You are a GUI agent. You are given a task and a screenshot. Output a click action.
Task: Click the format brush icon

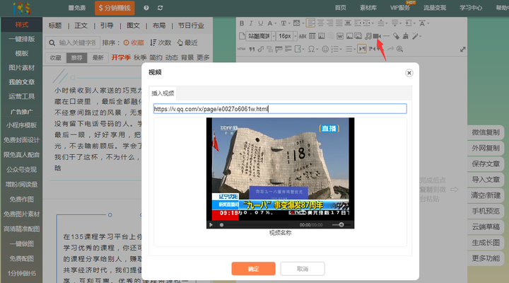pos(406,36)
